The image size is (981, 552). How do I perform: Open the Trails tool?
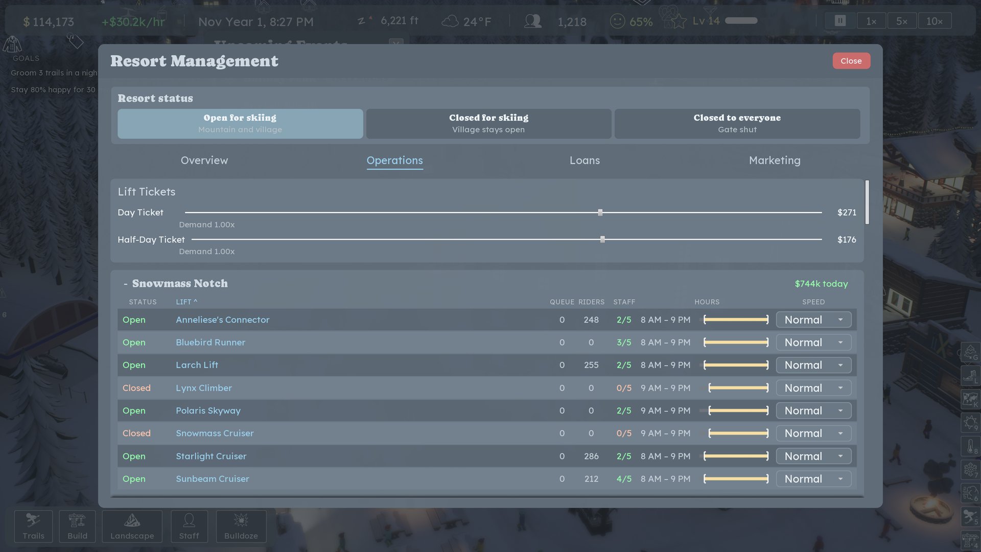coord(33,526)
